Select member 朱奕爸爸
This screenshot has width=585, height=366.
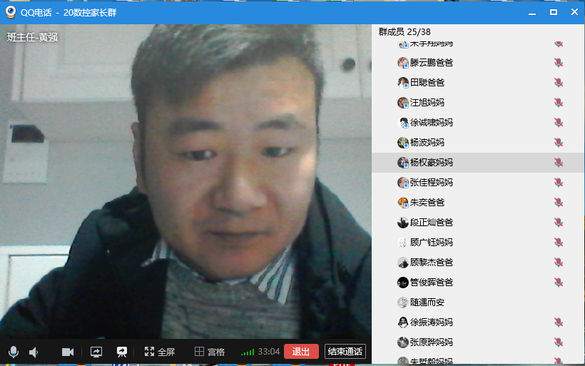[x=478, y=203]
